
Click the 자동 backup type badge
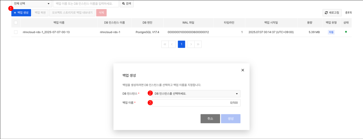pos(331,32)
